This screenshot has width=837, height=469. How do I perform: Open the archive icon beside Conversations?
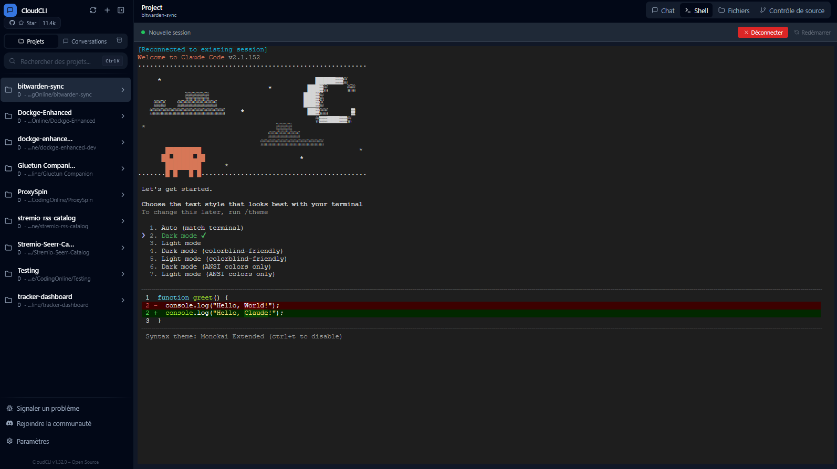[119, 40]
